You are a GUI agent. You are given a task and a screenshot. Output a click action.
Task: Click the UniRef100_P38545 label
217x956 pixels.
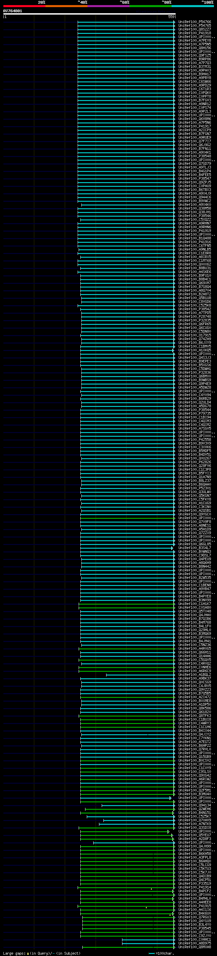point(194,928)
